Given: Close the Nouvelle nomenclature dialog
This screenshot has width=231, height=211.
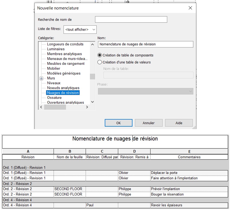Looking at the screenshot, I should point(190,8).
